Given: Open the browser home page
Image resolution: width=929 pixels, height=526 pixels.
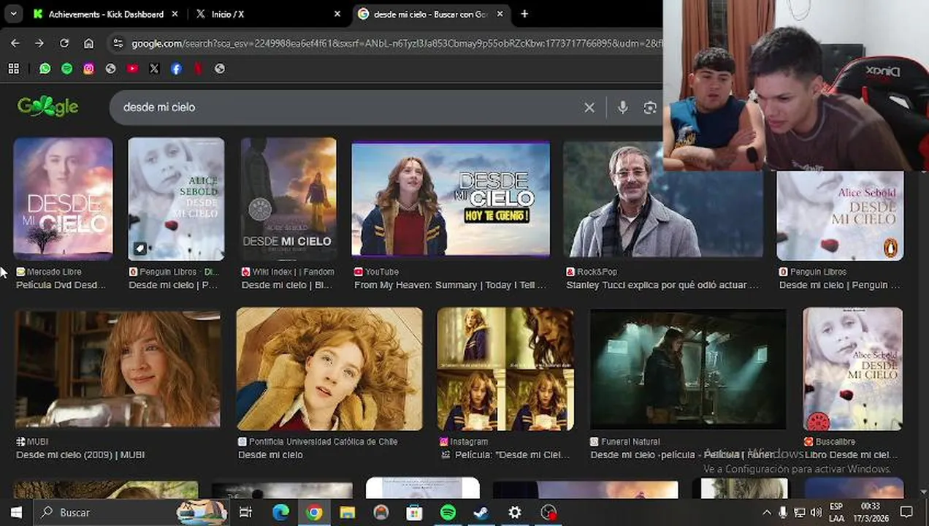Looking at the screenshot, I should click(88, 44).
